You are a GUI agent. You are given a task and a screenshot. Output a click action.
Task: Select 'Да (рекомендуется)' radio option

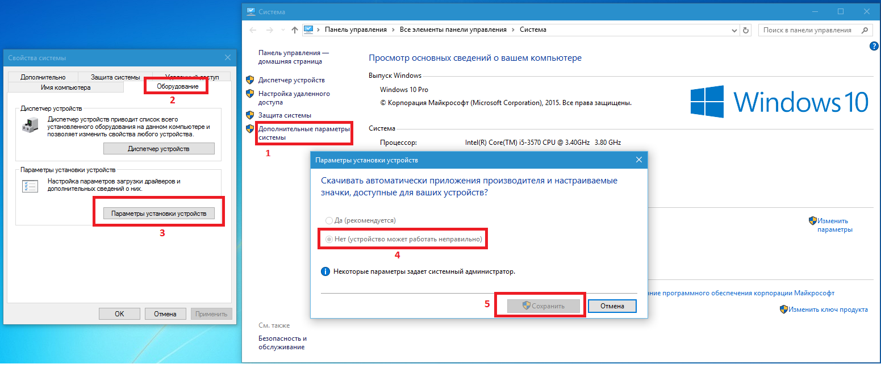click(360, 220)
